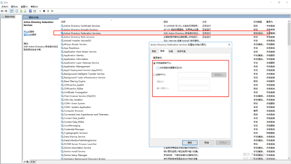Sort by the 启动类型 column header
This screenshot has width=291, height=164.
pyautogui.click(x=258, y=22)
